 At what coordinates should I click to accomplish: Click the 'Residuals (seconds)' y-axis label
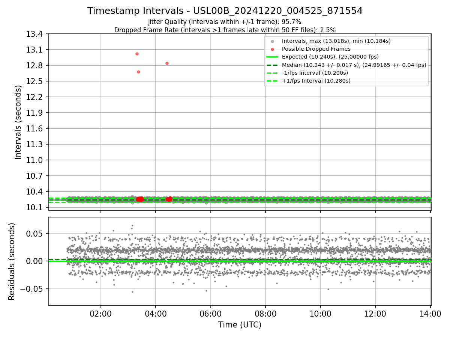click(12, 261)
